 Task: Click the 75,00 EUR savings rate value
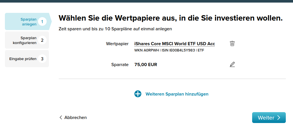click(146, 65)
